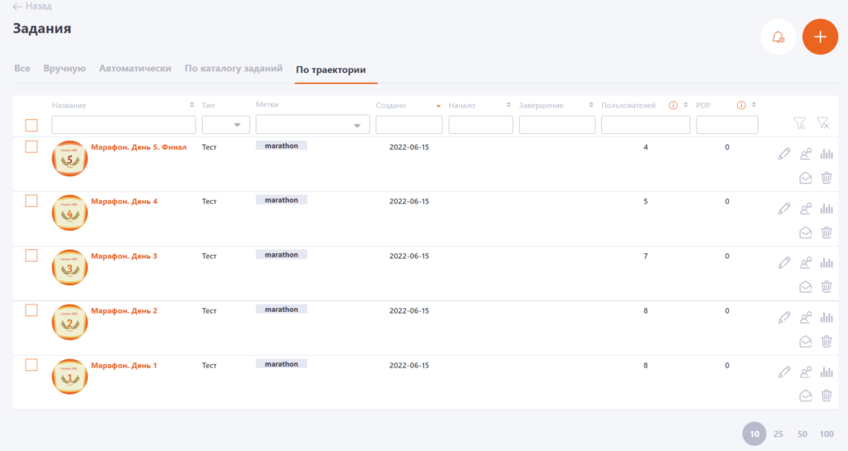Delete Марафон. День 5. Финал with trash icon
848x451 pixels.
(826, 178)
